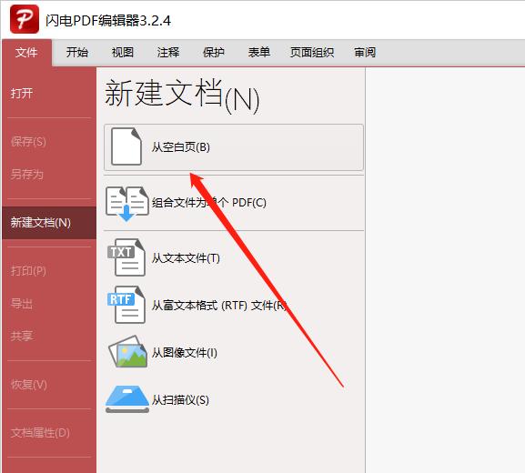The image size is (525, 473).
Task: Open the 页面组织 tab
Action: pos(312,52)
